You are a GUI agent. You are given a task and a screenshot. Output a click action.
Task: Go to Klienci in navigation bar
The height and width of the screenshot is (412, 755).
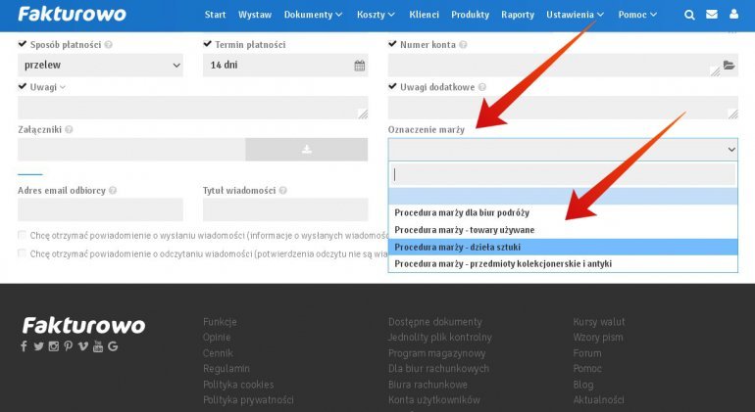pyautogui.click(x=424, y=15)
